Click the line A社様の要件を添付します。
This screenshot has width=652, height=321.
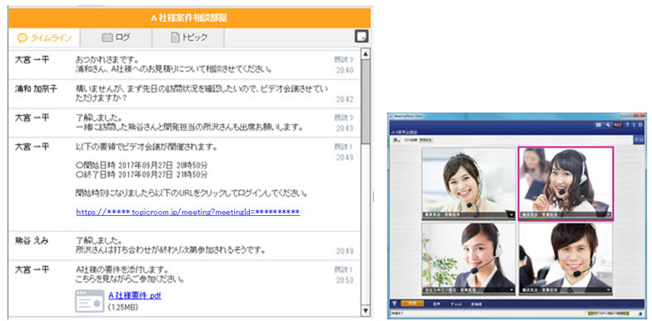[x=122, y=269]
